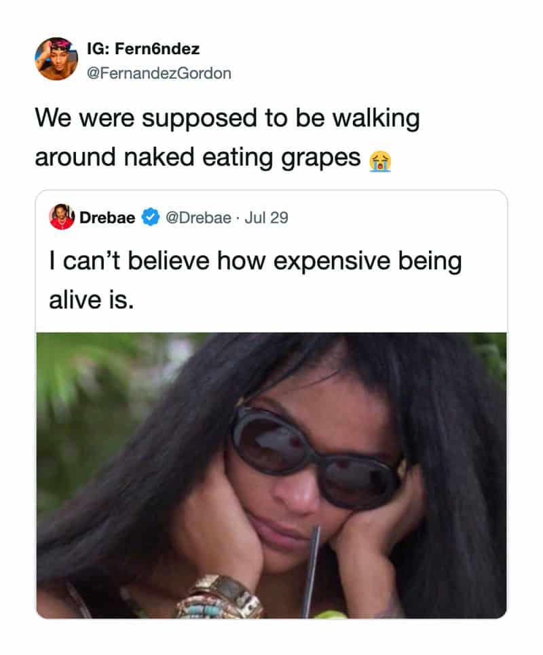Click Drebae's profile avatar icon
The height and width of the screenshot is (655, 543).
[61, 217]
